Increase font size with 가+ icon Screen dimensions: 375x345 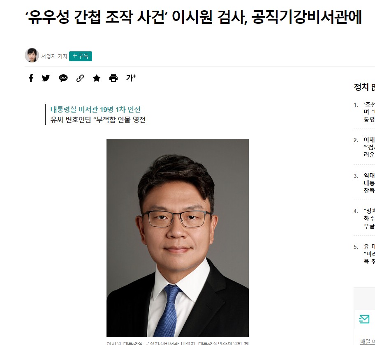coord(131,78)
